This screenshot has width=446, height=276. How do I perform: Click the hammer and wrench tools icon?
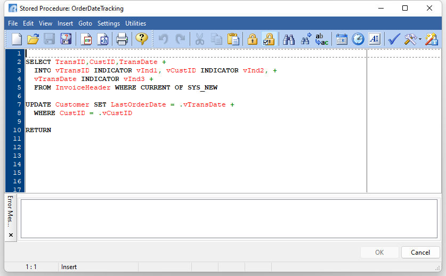410,39
